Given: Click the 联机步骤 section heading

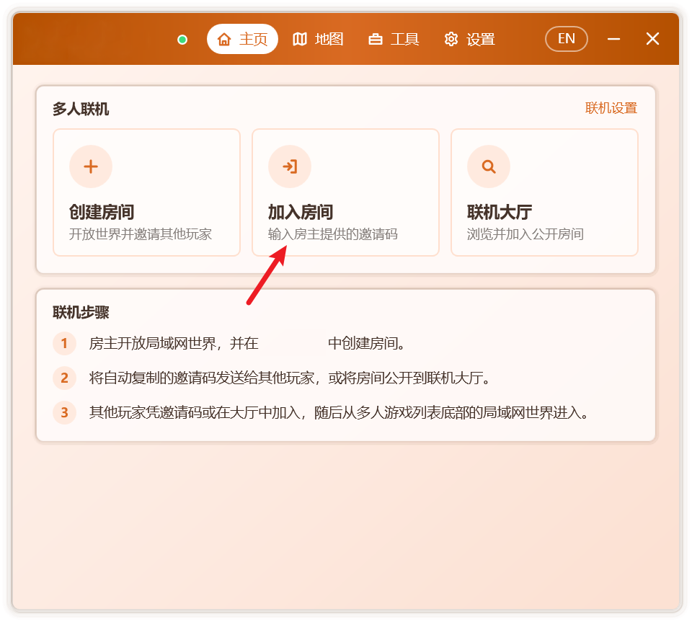Looking at the screenshot, I should point(81,312).
